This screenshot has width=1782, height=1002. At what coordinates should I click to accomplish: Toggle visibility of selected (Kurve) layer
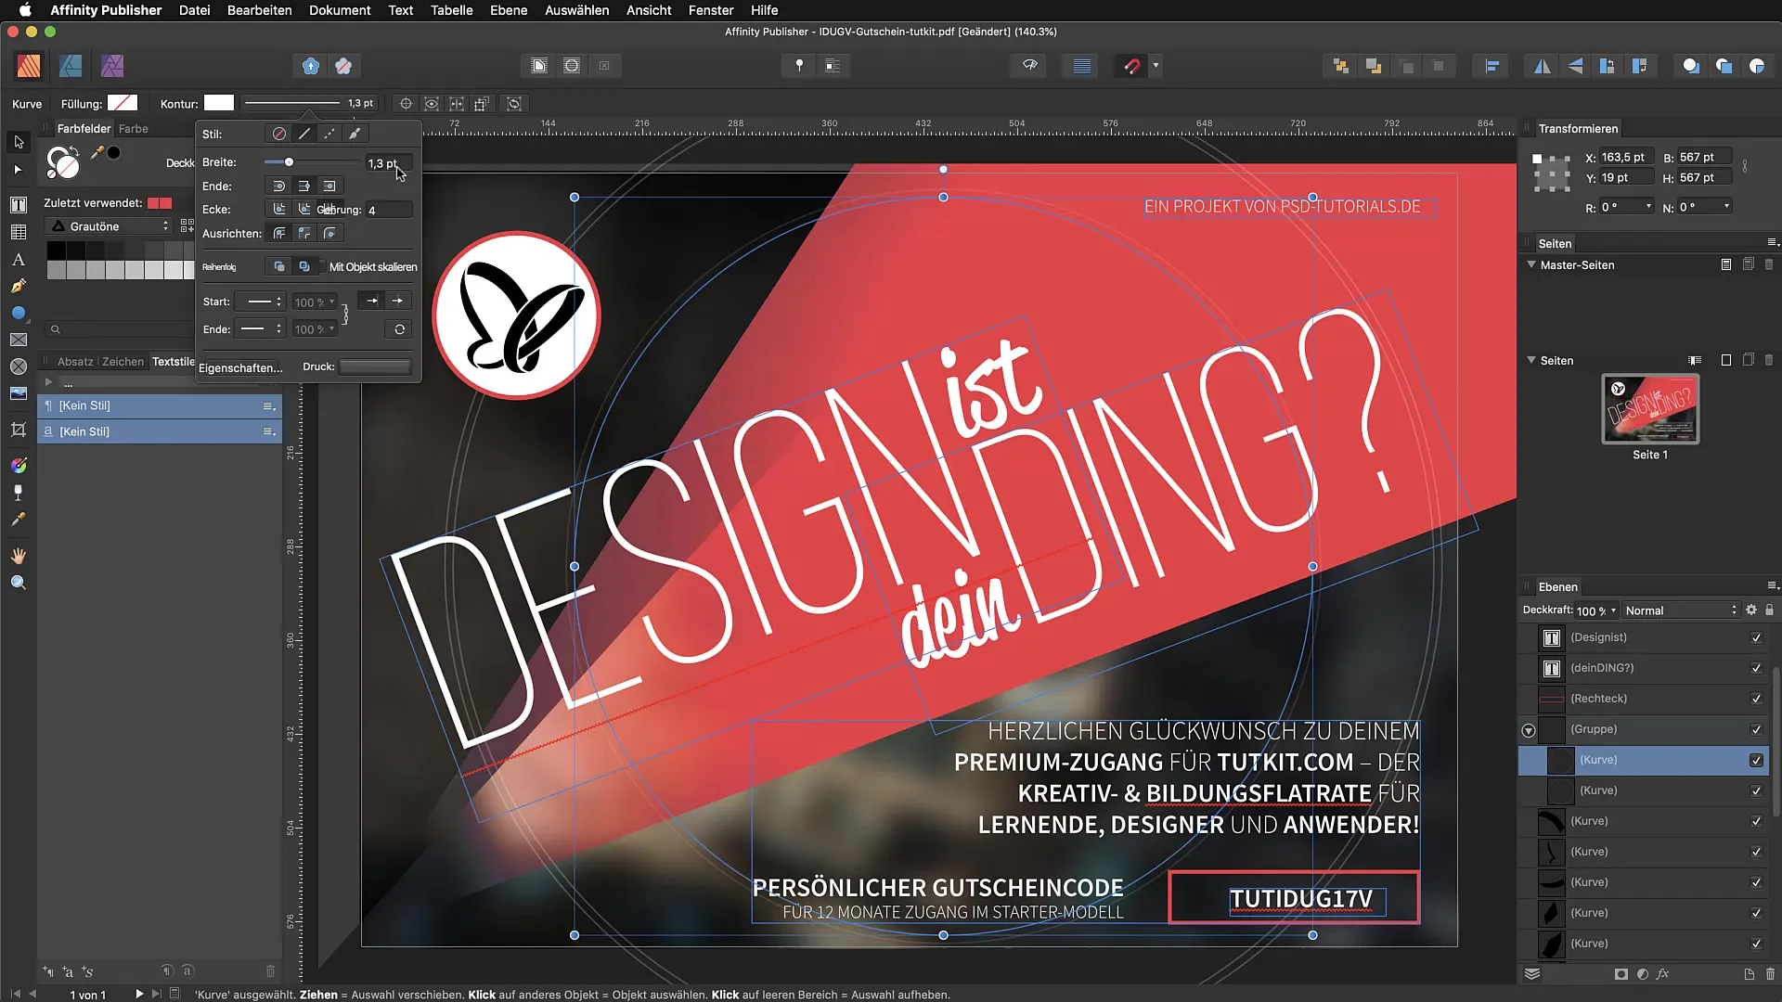coord(1756,760)
